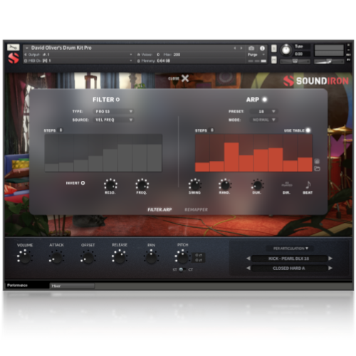This screenshot has width=356, height=356.
Task: Click the Dur. knob
Action: coord(257,185)
